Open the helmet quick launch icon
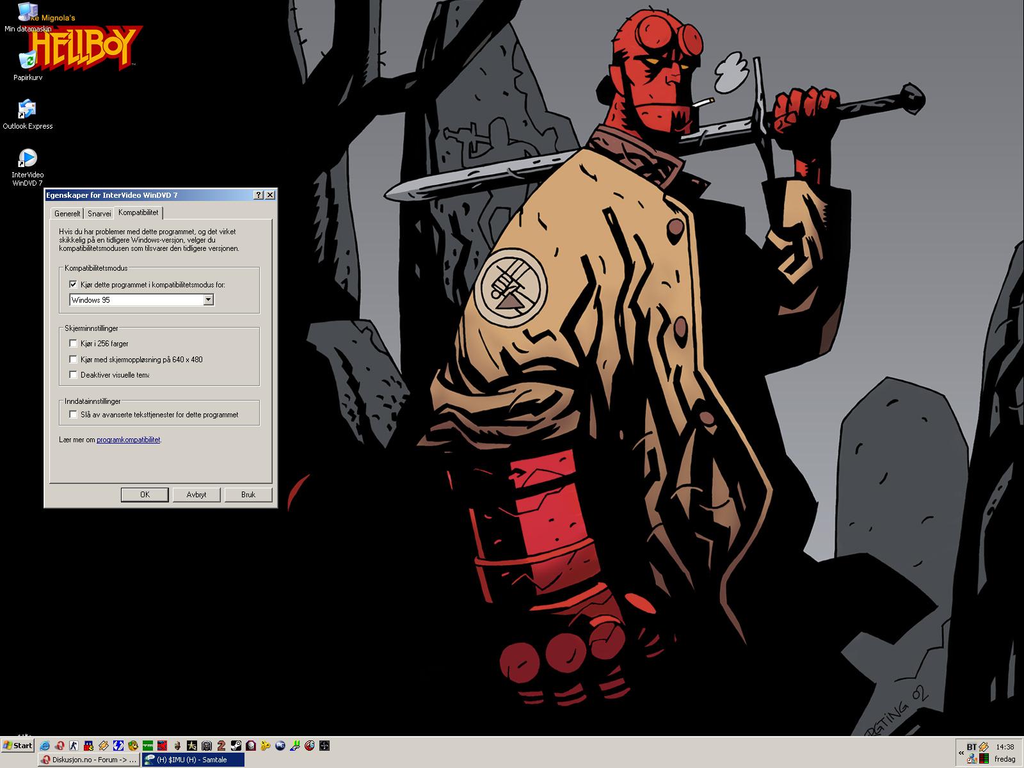The height and width of the screenshot is (768, 1024). click(x=207, y=746)
